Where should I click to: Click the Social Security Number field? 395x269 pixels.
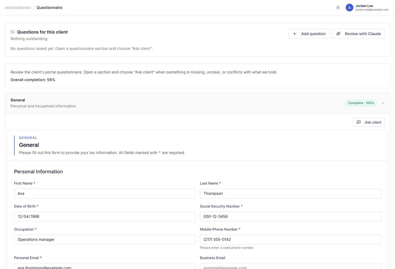(291, 216)
